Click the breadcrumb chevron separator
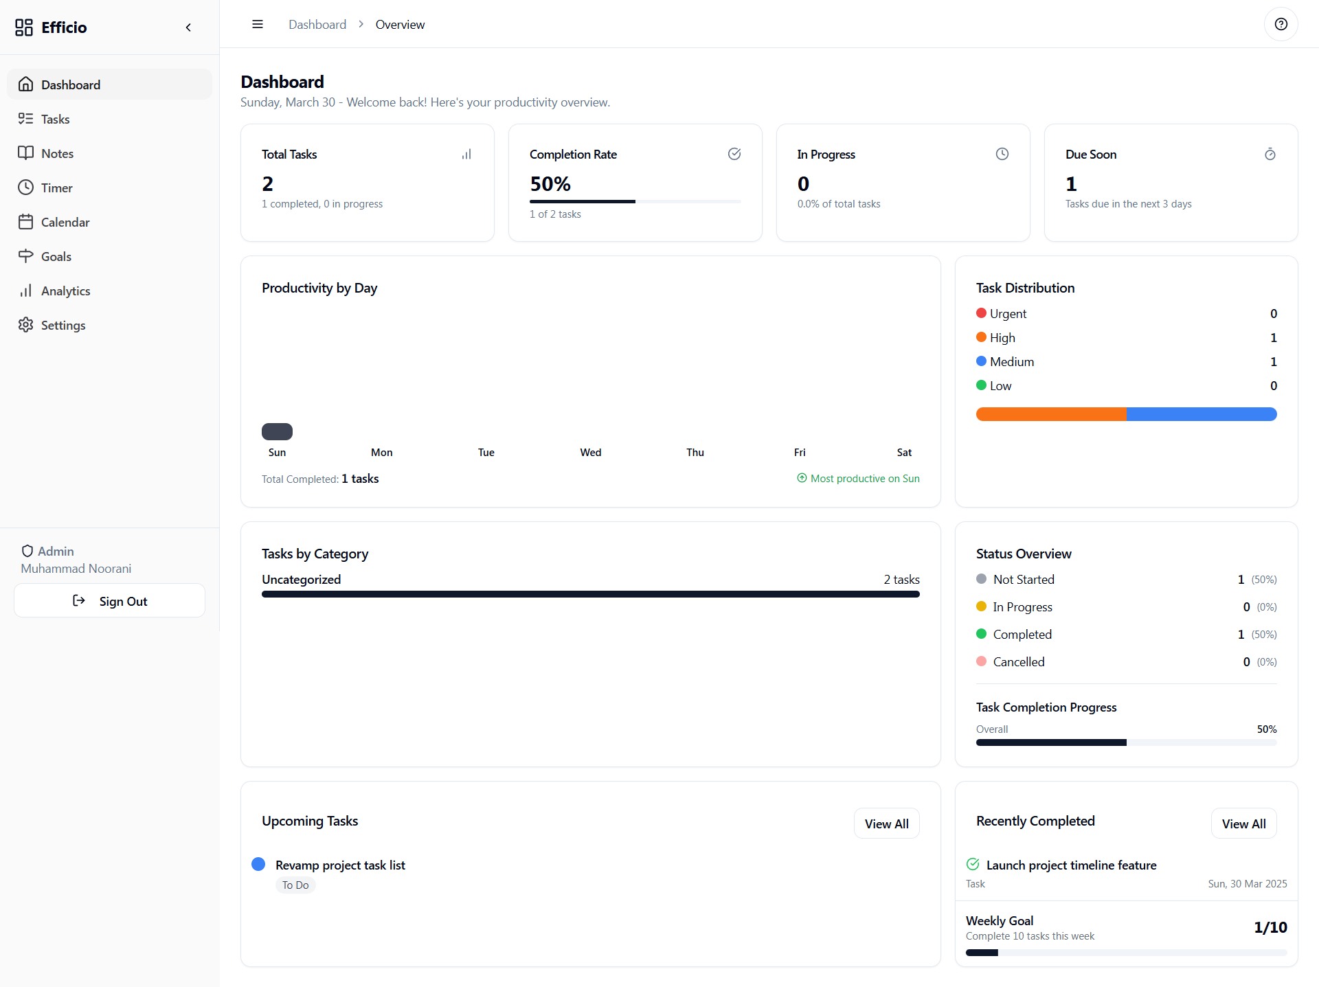The height and width of the screenshot is (987, 1319). [x=361, y=24]
